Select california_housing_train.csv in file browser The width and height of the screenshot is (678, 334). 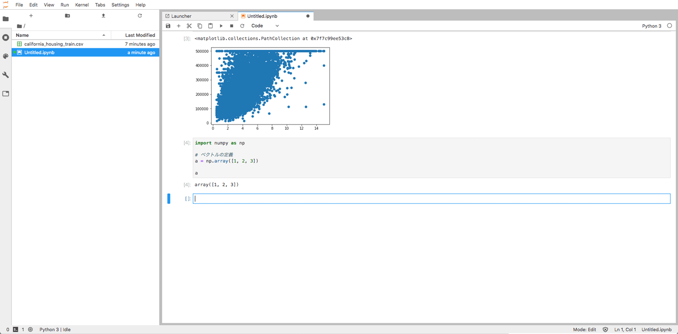(85, 44)
